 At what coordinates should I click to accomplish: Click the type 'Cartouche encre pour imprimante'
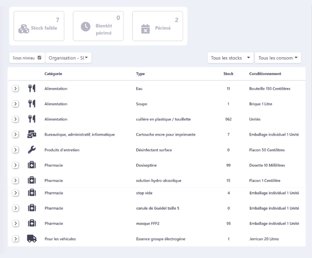coord(166,134)
